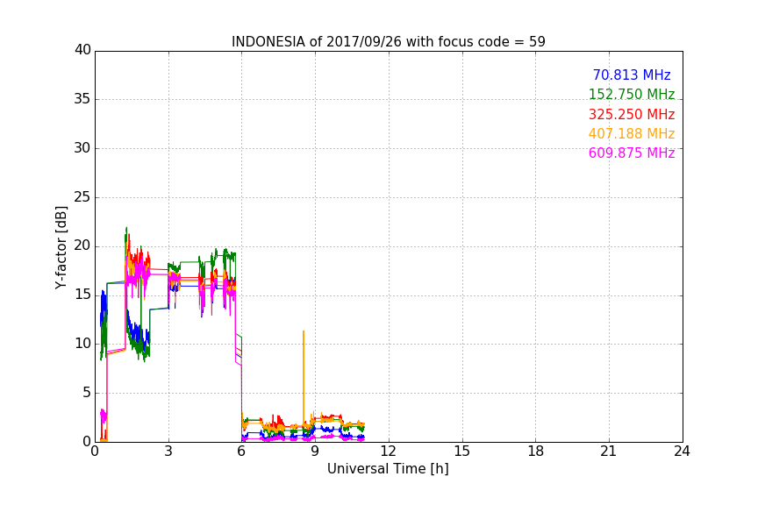Click the x-axis tick label 21
The image size is (758, 505).
click(x=609, y=452)
